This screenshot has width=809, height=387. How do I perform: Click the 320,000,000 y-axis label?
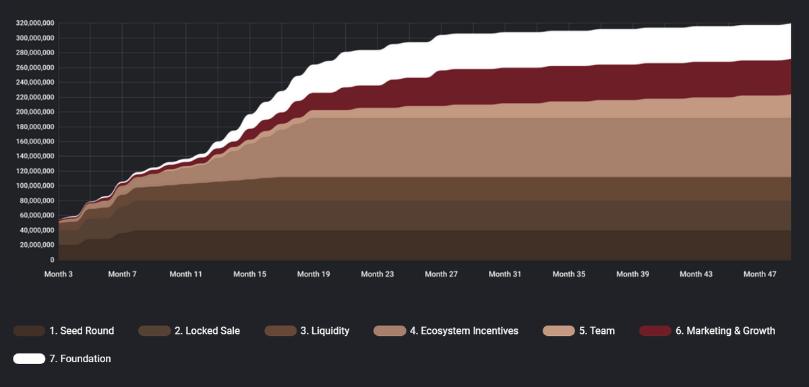pyautogui.click(x=34, y=23)
